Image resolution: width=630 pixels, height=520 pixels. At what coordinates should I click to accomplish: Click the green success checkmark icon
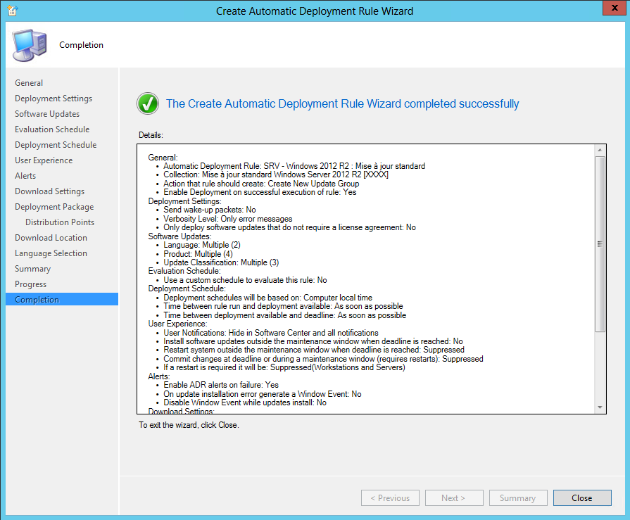(x=148, y=103)
